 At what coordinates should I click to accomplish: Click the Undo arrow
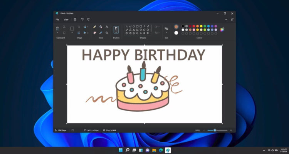coord(82,19)
